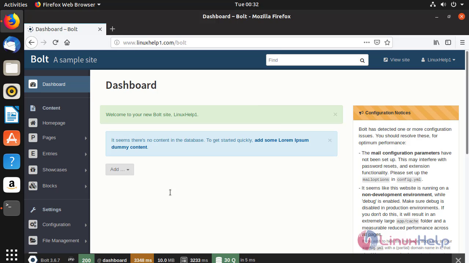Click the page vertical scrollbar

[x=467, y=102]
